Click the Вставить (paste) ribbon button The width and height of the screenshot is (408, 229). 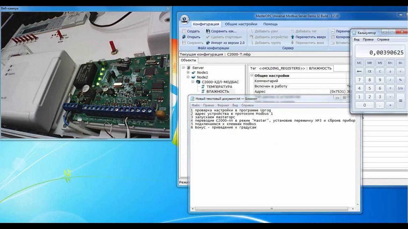[x=340, y=43]
